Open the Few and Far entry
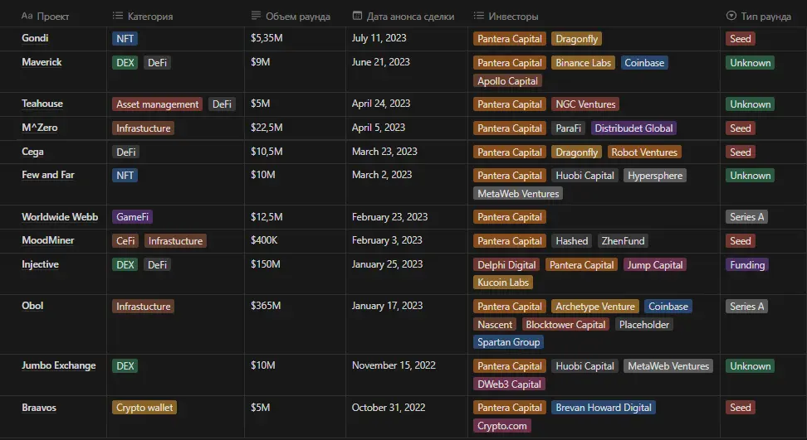This screenshot has width=807, height=440. click(x=48, y=175)
